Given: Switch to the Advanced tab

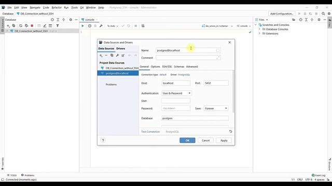Looking at the screenshot, I should click(x=192, y=67).
